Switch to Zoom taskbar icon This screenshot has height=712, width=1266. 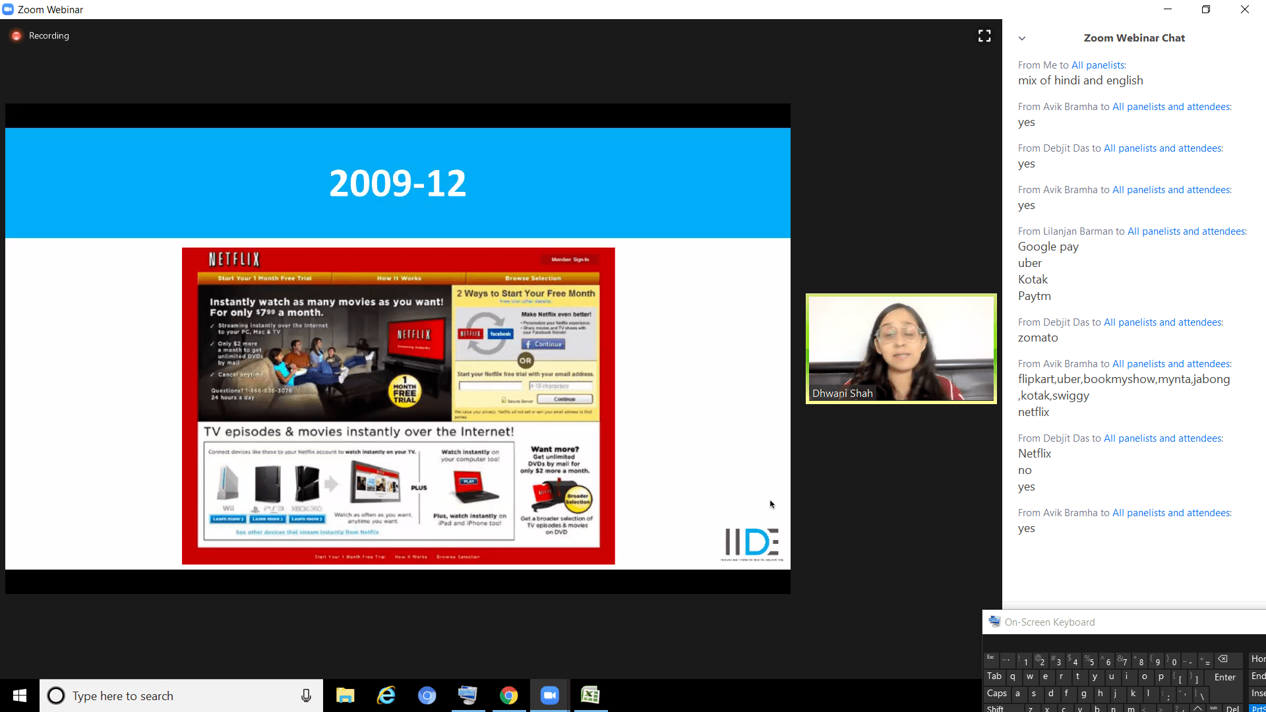click(549, 696)
